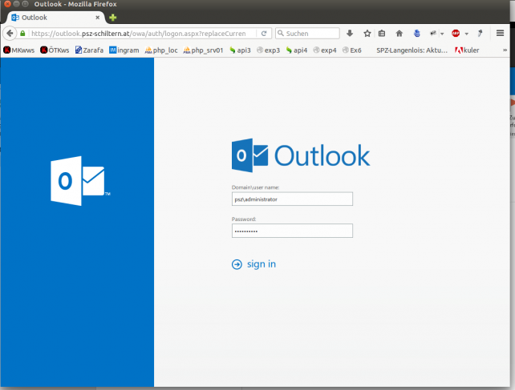Click the Domain\user name input field
This screenshot has width=515, height=390.
[292, 199]
